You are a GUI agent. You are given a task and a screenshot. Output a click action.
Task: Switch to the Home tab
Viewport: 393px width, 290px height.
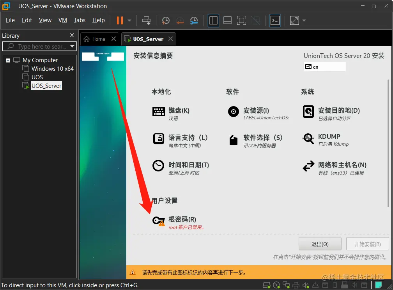pyautogui.click(x=96, y=38)
